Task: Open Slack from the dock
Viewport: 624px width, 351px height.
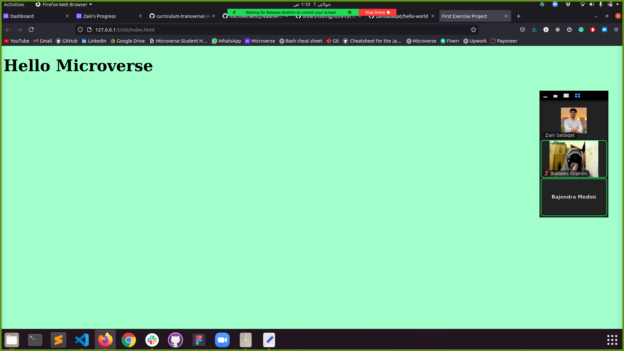Action: [152, 340]
